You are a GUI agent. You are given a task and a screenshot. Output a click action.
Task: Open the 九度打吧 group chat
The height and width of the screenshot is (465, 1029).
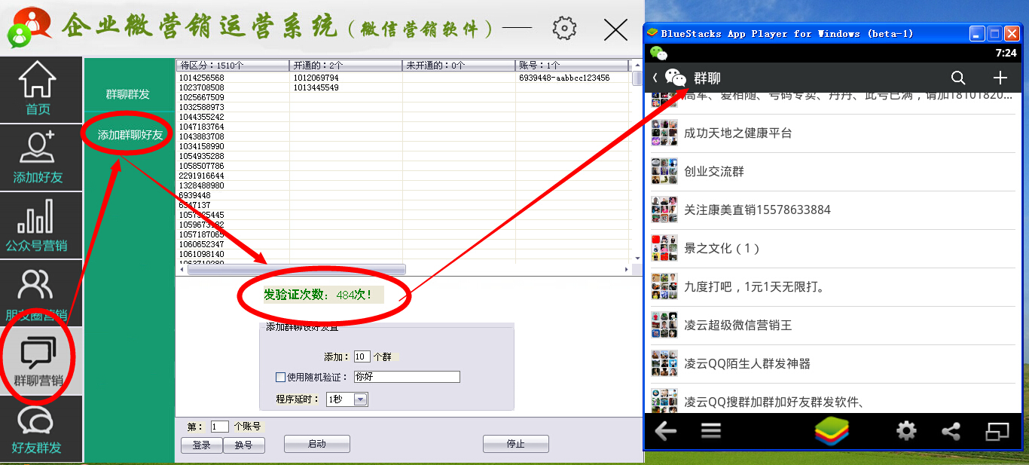[834, 287]
